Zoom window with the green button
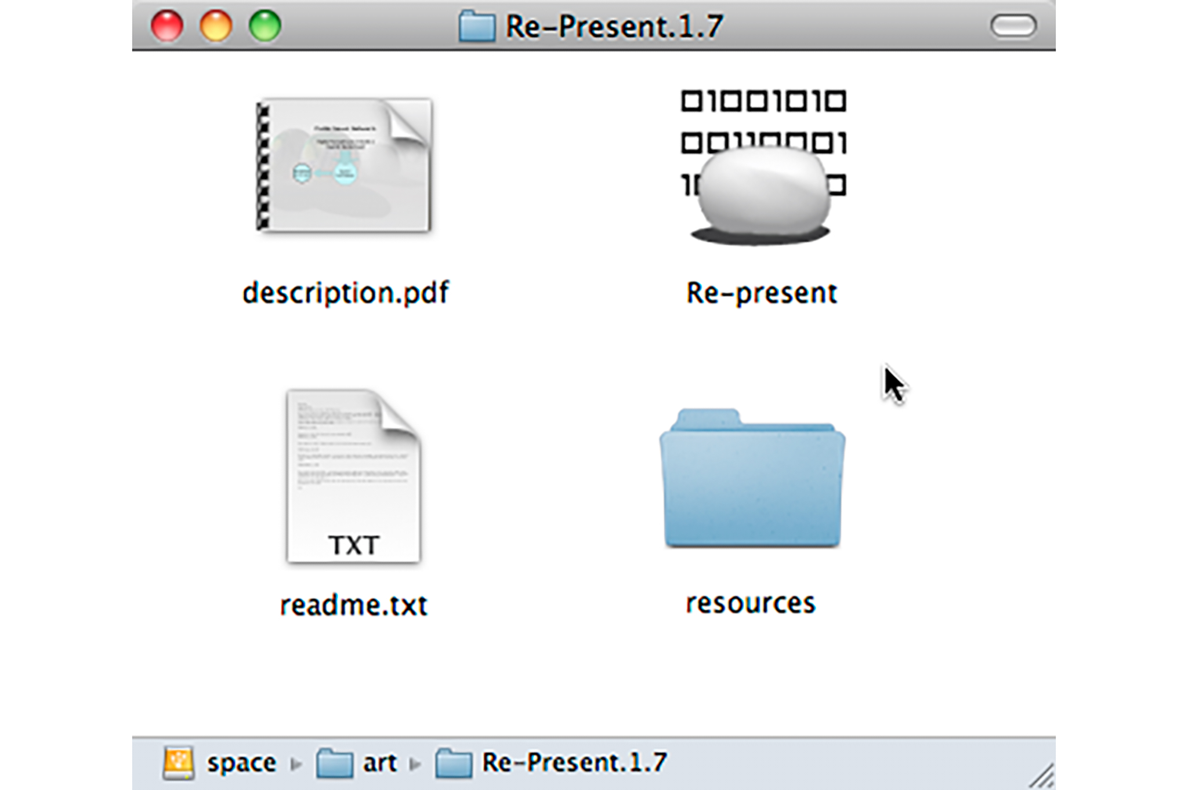This screenshot has height=790, width=1188. pos(265,26)
